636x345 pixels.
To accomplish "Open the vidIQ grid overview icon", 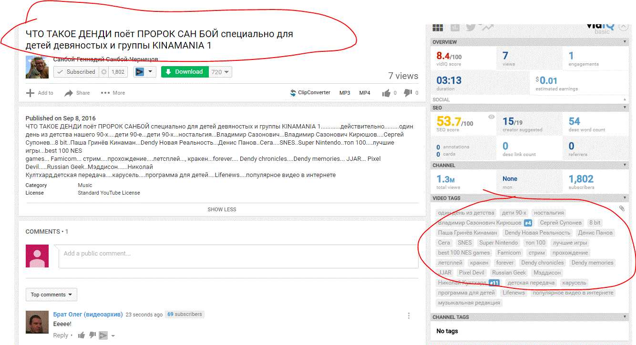I will coord(438,28).
